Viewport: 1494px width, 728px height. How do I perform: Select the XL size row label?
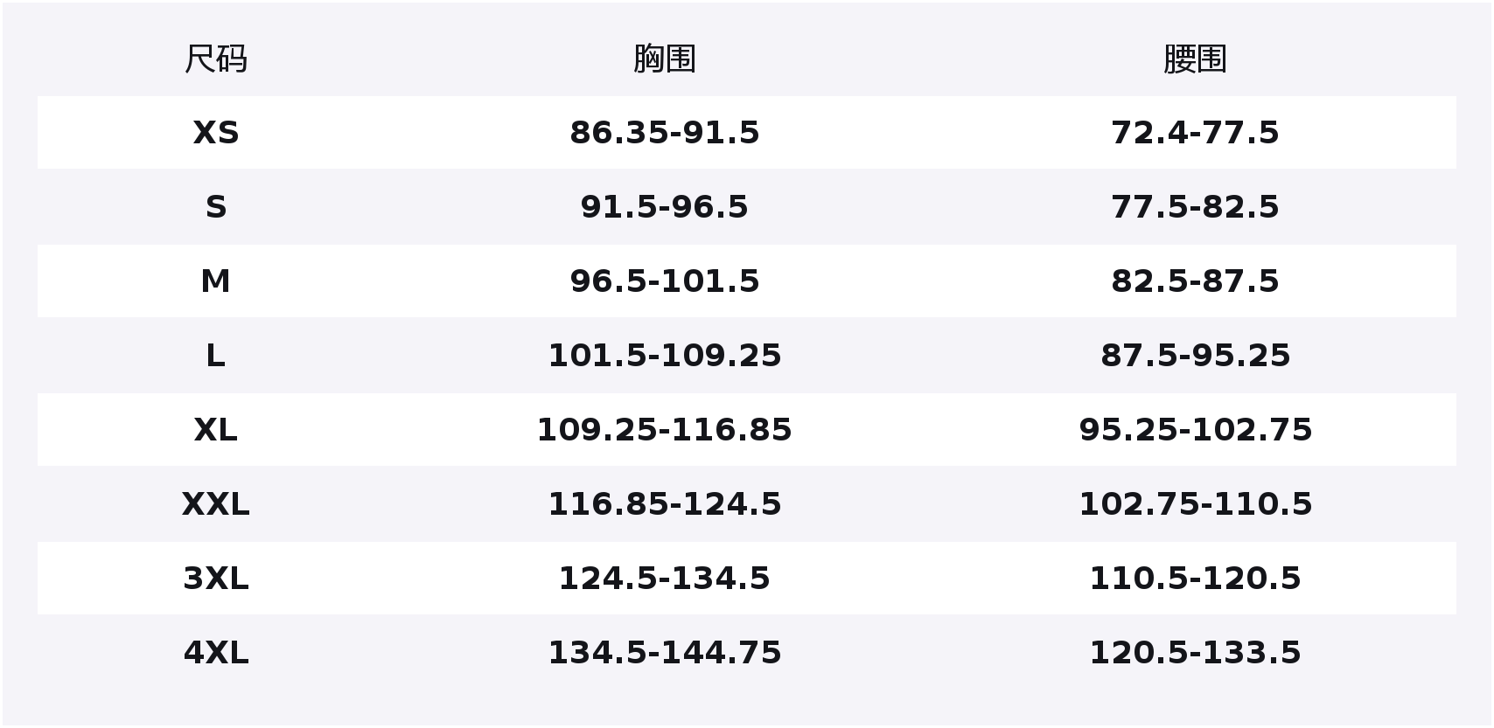point(215,430)
